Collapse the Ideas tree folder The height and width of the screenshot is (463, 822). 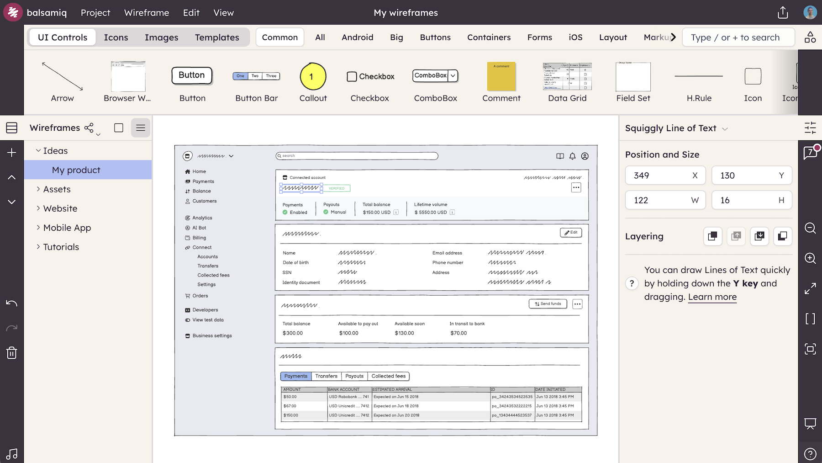point(38,151)
